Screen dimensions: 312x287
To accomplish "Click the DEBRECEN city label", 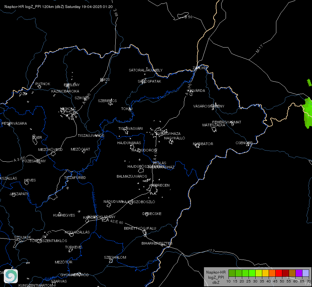I will 160,185.
